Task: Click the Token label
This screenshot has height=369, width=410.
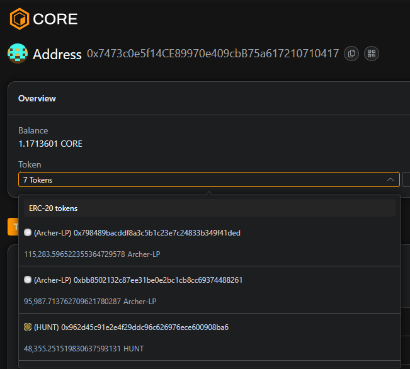Action: pyautogui.click(x=30, y=164)
